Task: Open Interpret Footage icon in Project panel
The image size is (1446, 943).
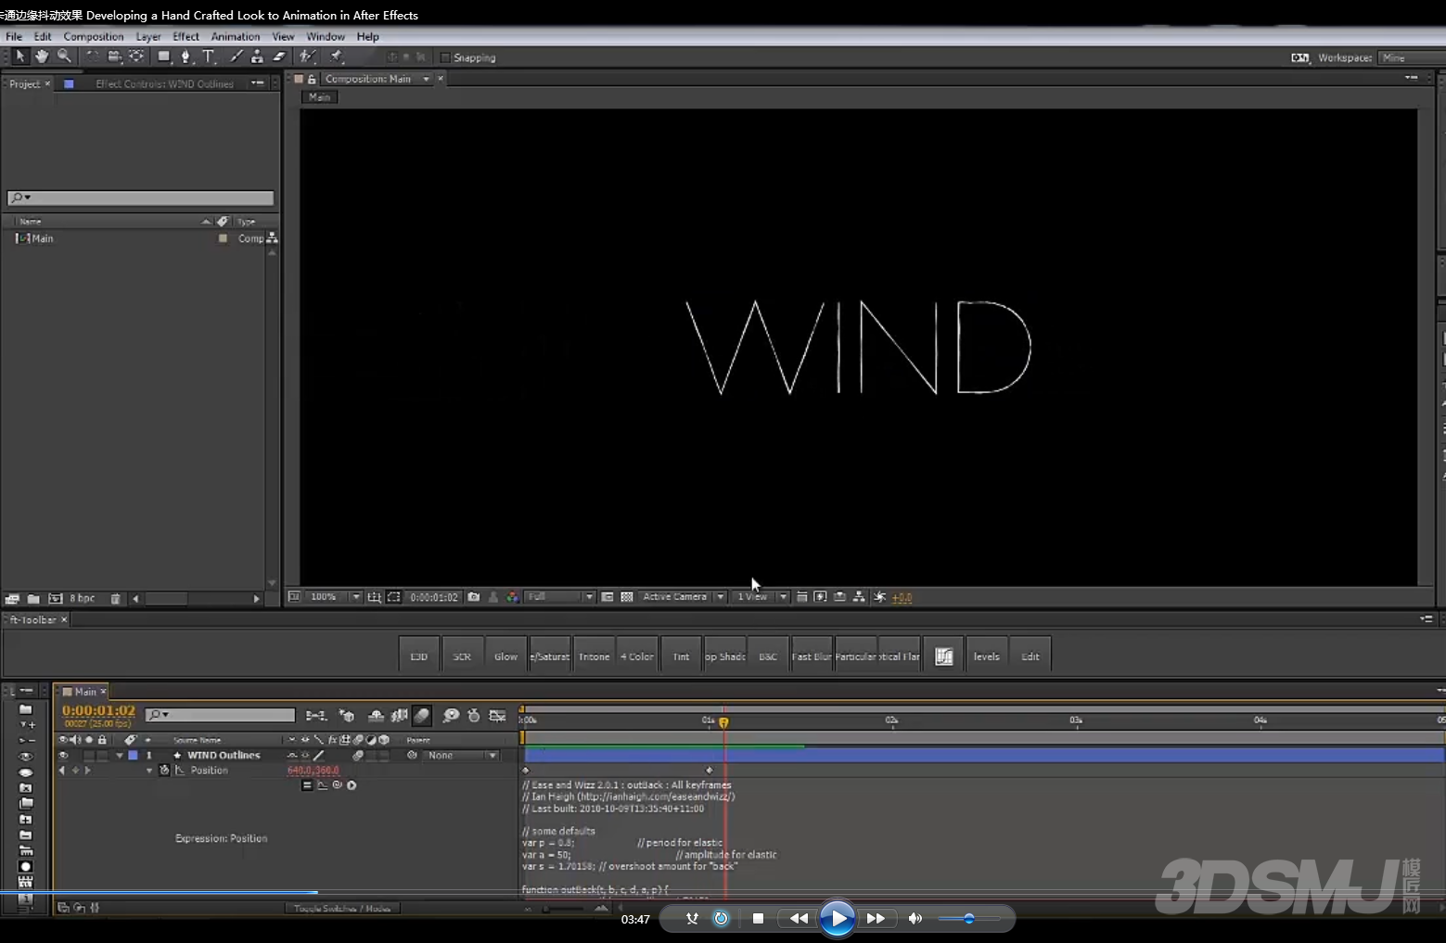Action: (x=12, y=599)
